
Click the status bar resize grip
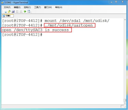pyautogui.click(x=125, y=107)
